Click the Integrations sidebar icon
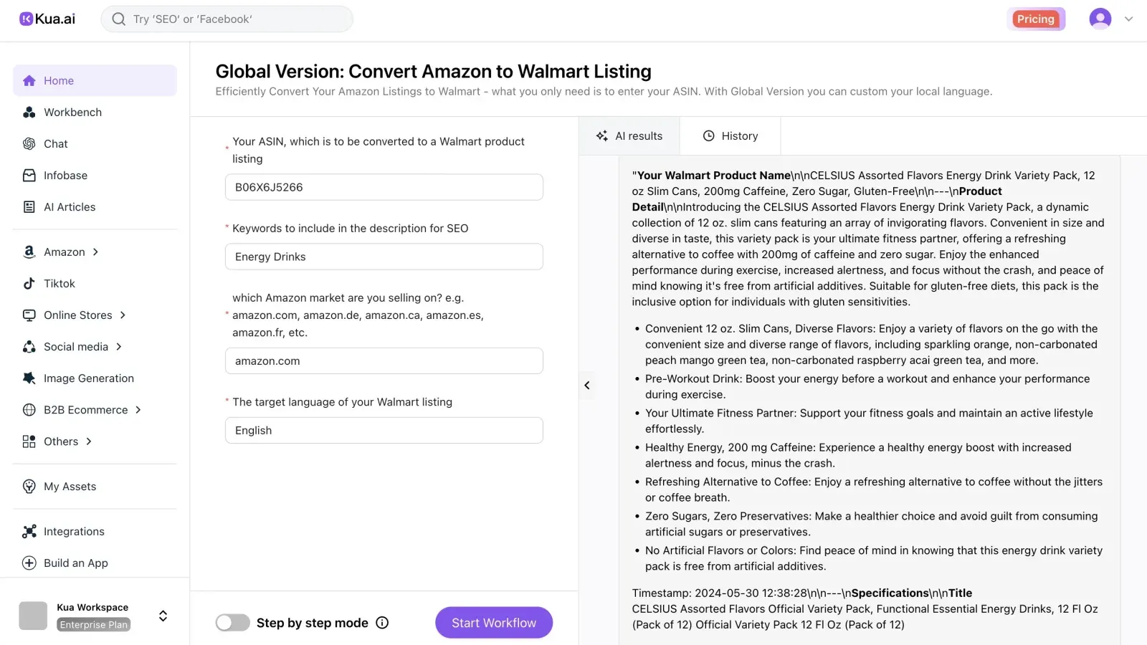Screen dimensions: 1147x645 click(x=29, y=532)
